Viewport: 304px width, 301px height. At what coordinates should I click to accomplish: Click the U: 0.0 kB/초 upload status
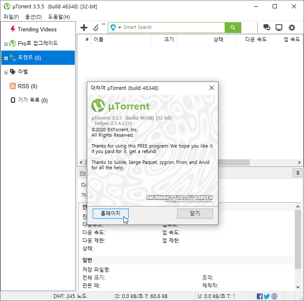pyautogui.click(x=216, y=296)
